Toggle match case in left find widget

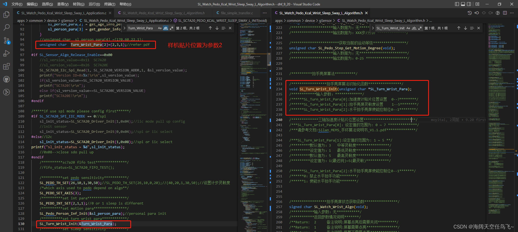pyautogui.click(x=160, y=28)
